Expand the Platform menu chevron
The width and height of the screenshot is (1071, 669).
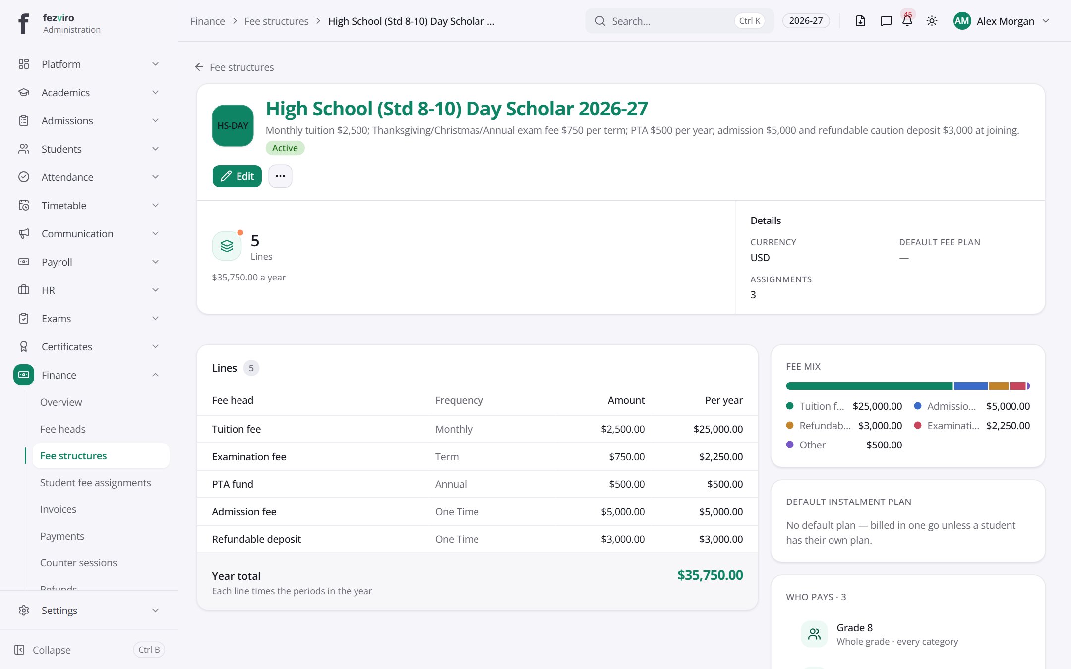click(155, 64)
